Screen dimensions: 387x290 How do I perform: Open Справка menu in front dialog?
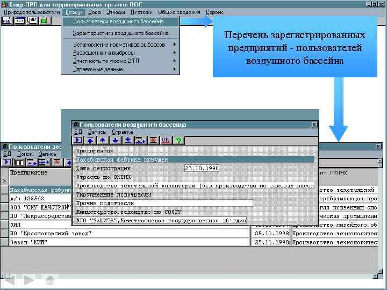point(123,132)
